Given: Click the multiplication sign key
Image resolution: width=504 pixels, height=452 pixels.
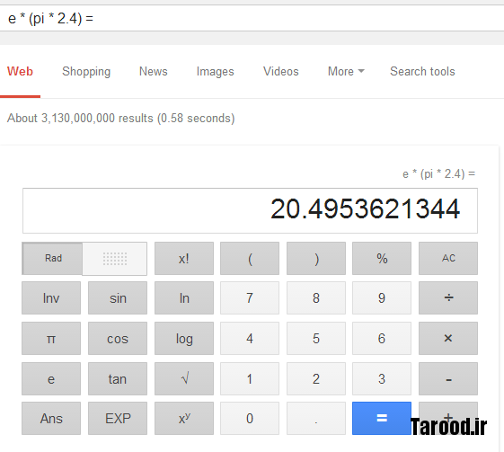Looking at the screenshot, I should [x=448, y=339].
